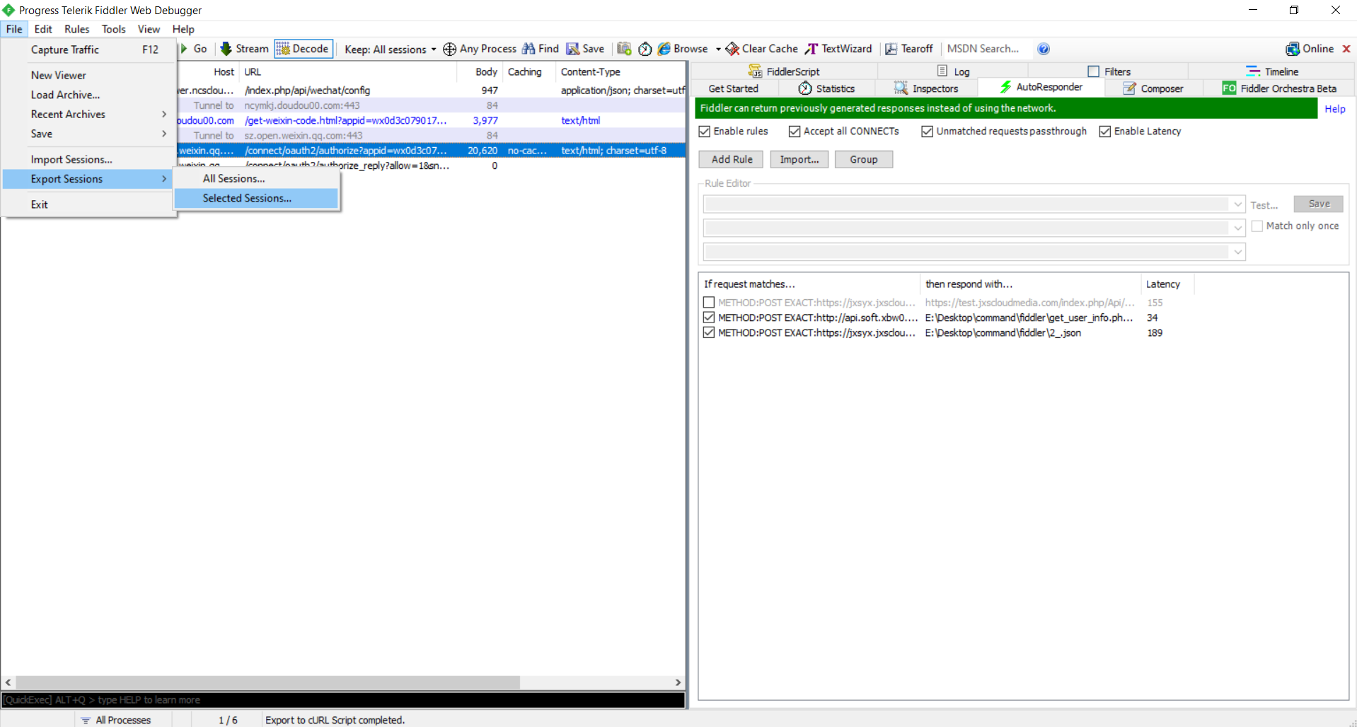Expand the third Rule Editor combo box
This screenshot has width=1357, height=727.
click(1238, 252)
